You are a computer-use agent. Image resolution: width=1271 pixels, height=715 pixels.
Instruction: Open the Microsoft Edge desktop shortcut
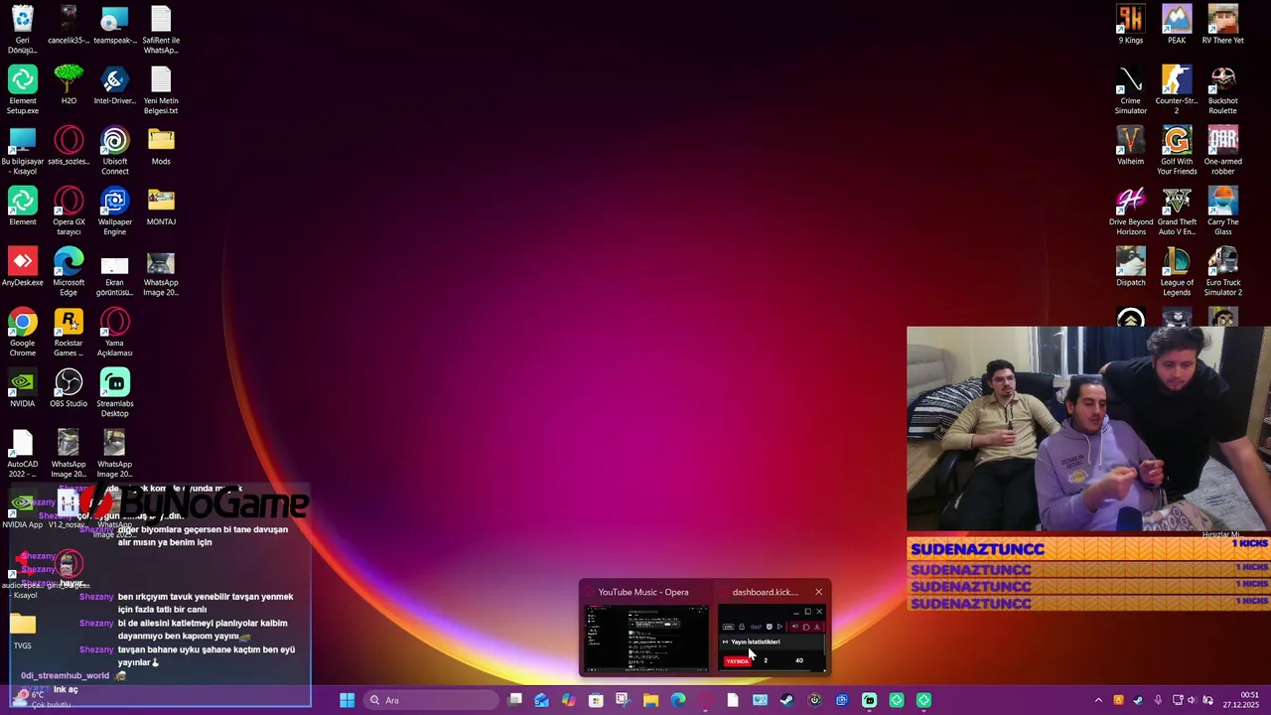pos(69,271)
